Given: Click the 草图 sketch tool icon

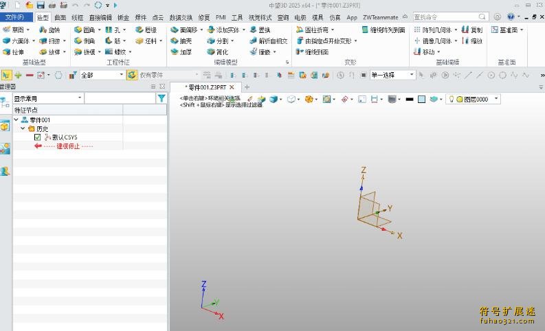Looking at the screenshot, I should 6,30.
